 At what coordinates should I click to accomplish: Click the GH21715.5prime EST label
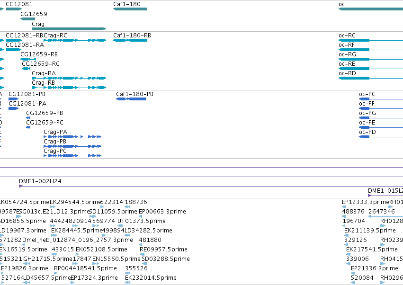48,259
